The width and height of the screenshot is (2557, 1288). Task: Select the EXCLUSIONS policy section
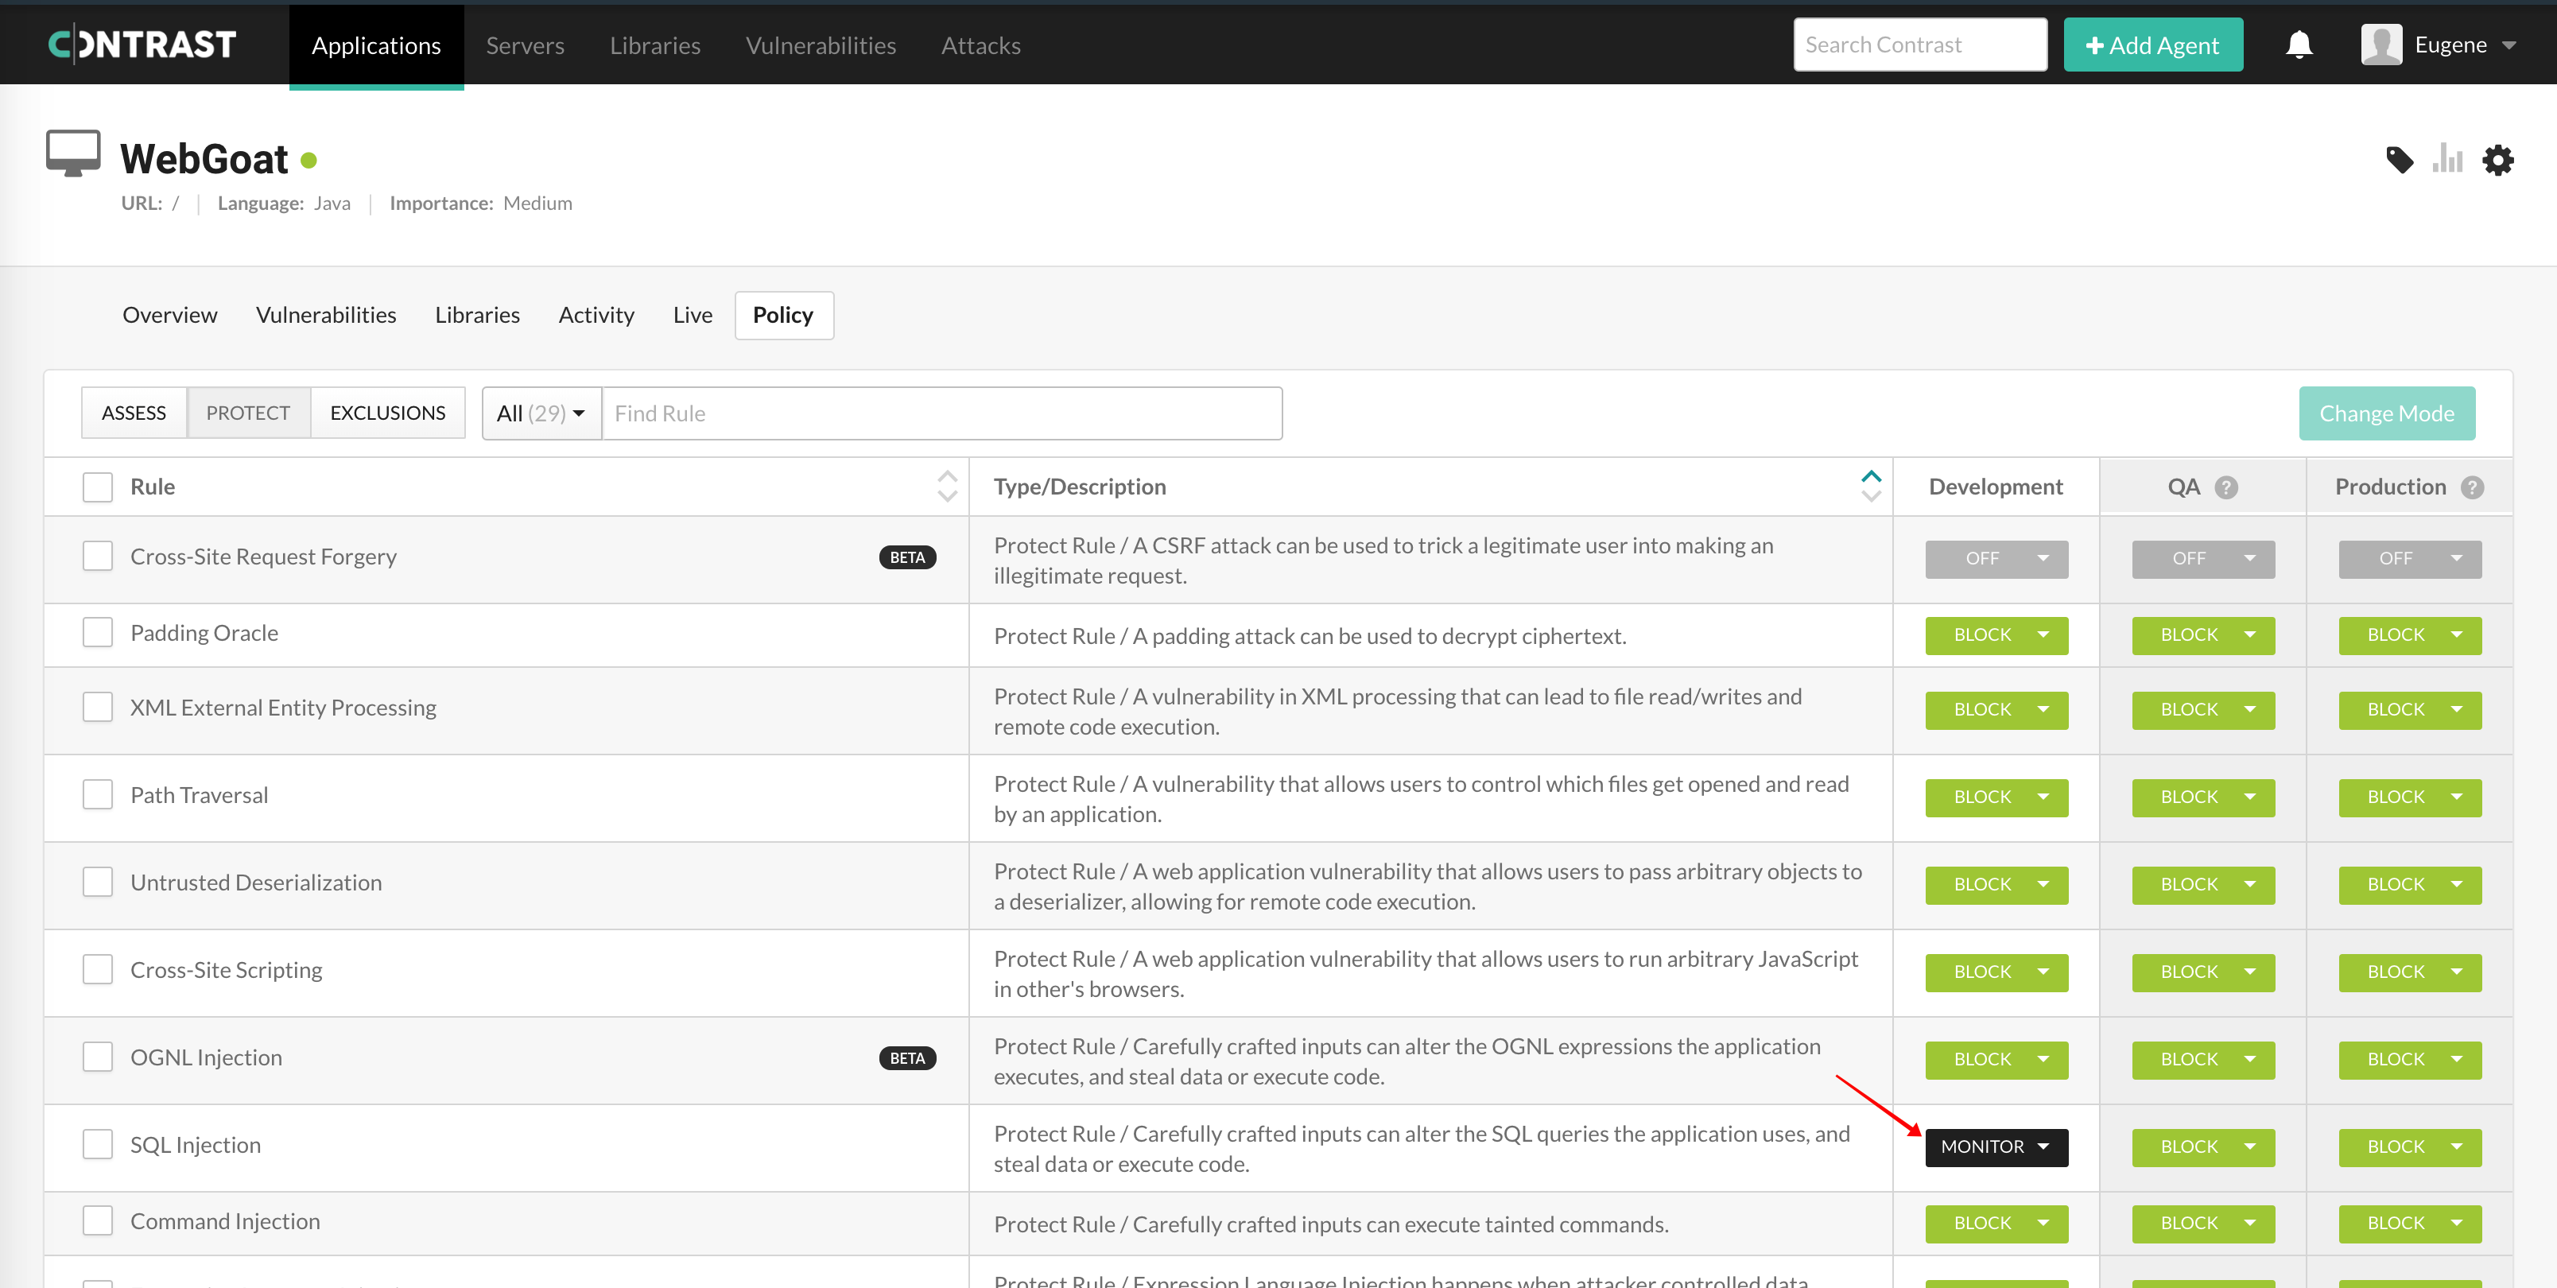(388, 413)
